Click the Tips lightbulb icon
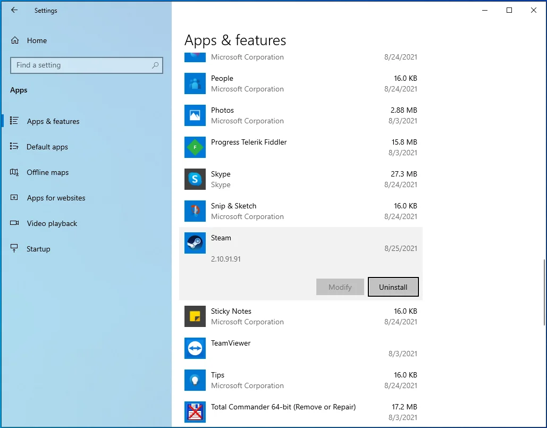This screenshot has height=428, width=547. (195, 380)
